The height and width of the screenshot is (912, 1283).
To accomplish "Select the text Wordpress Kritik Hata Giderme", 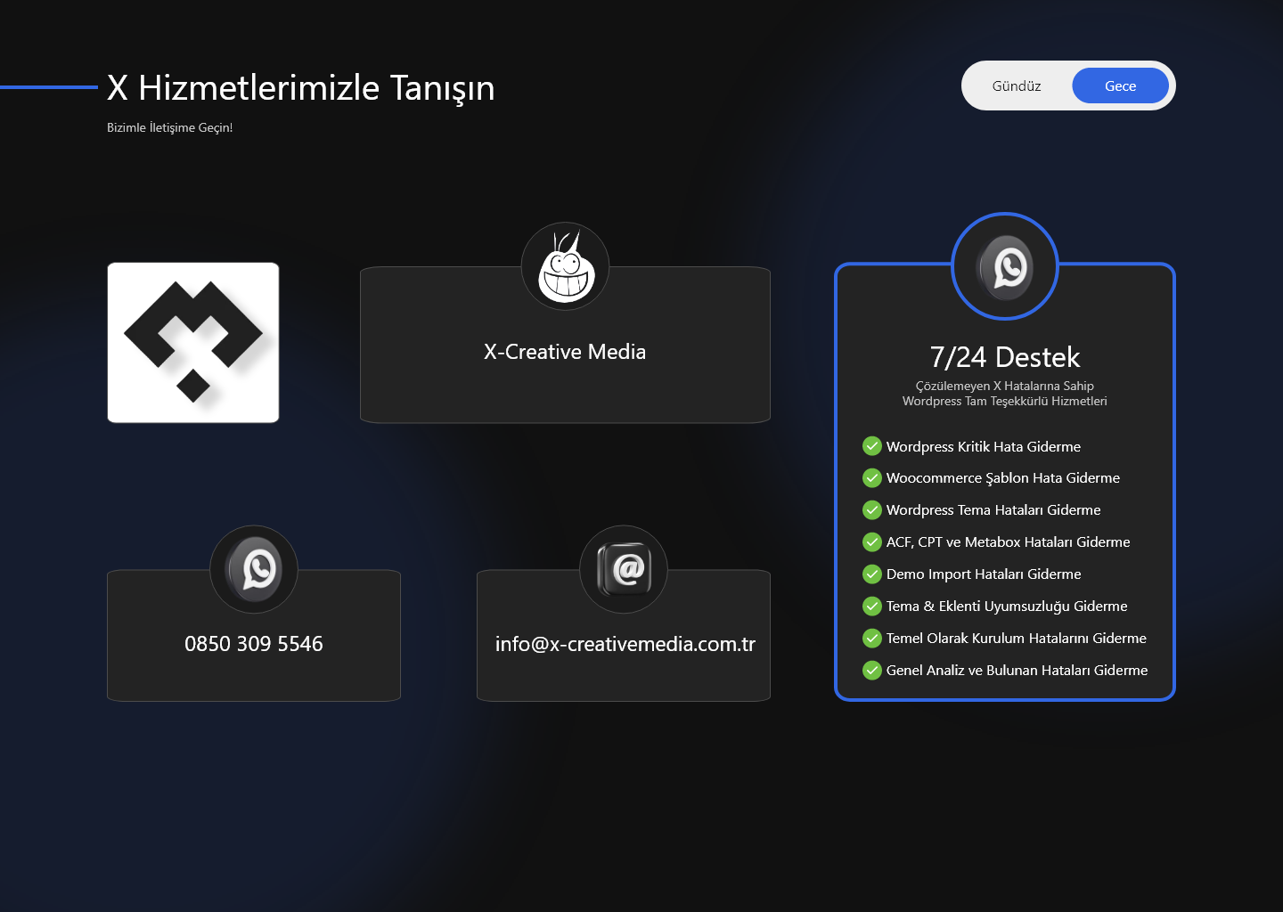I will tap(984, 446).
